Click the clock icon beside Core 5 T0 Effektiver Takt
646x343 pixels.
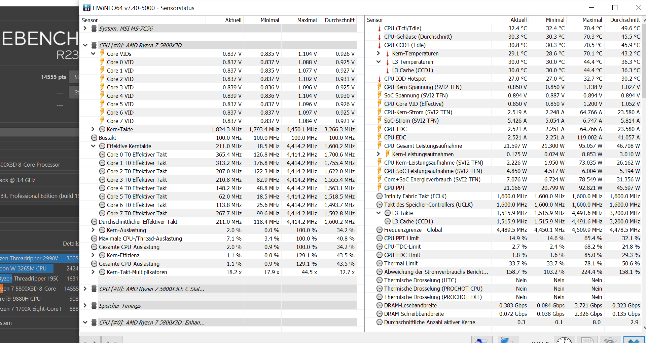102,197
